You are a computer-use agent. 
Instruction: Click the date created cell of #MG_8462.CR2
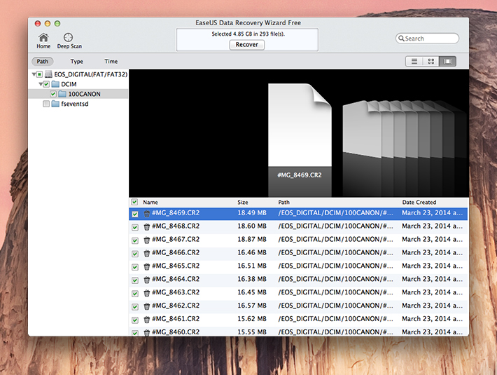click(432, 306)
